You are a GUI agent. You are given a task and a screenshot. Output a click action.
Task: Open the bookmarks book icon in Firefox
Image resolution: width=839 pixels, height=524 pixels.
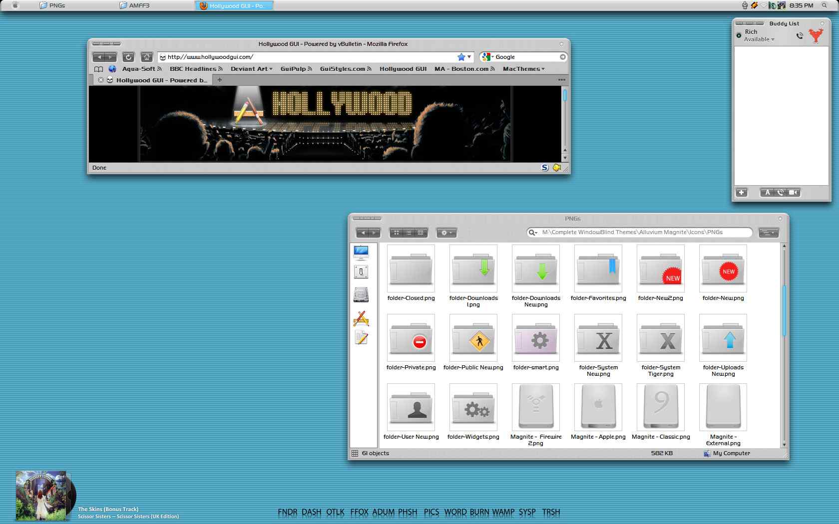pos(99,69)
